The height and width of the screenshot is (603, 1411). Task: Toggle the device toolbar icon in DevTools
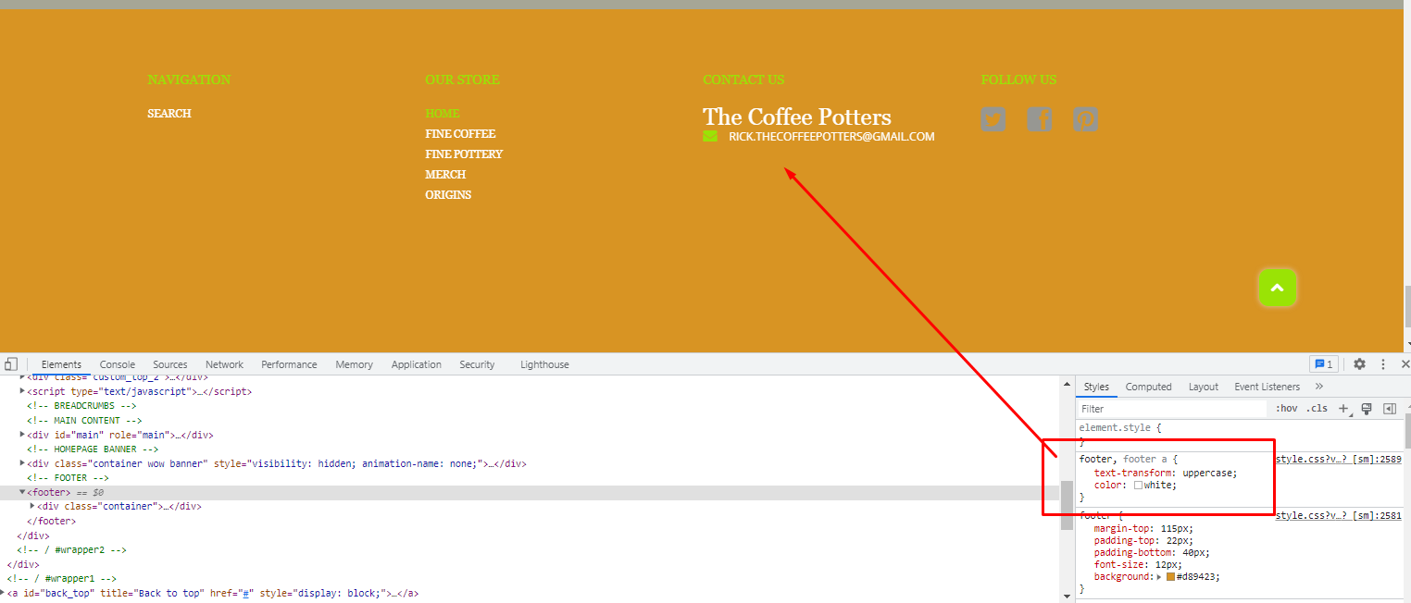pos(10,364)
